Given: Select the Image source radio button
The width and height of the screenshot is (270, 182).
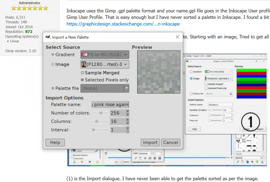Looking at the screenshot, I should click(x=53, y=64).
